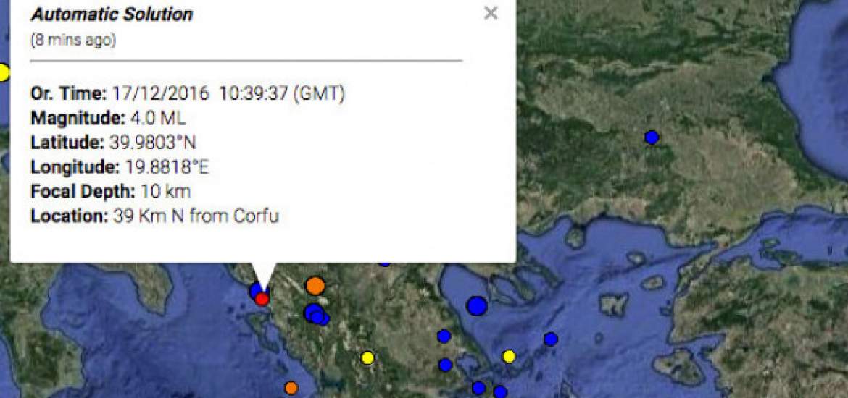Select the large orange marker in Epirus
This screenshot has width=848, height=398.
point(315,286)
